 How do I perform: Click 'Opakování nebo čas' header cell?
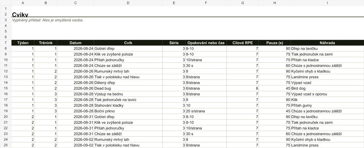coord(206,43)
